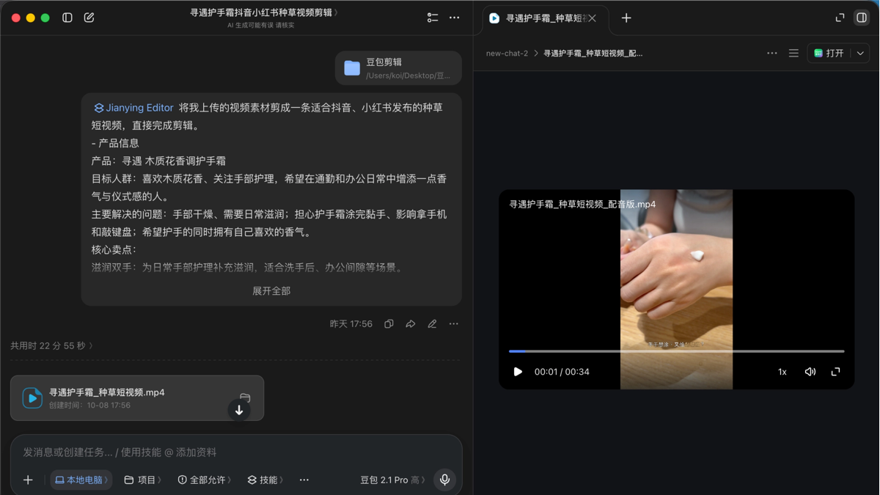Viewport: 880px width, 495px height.
Task: Click the 打开 button
Action: pos(829,54)
